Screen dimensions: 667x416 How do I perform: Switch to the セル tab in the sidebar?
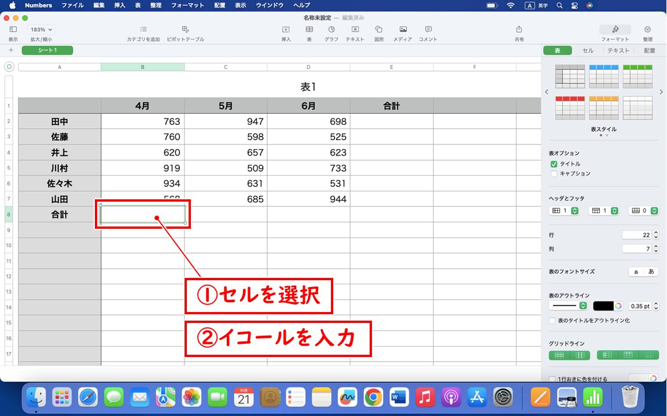coord(588,50)
